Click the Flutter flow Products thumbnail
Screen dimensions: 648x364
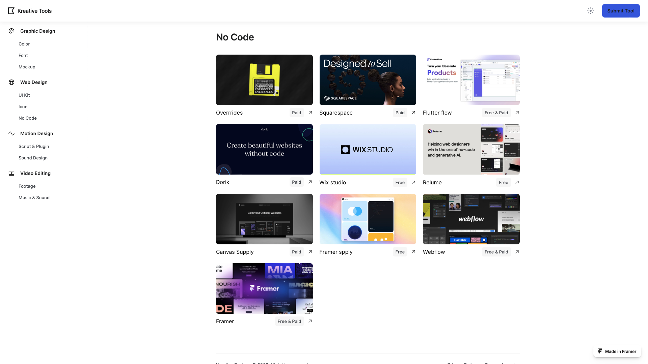[471, 80]
